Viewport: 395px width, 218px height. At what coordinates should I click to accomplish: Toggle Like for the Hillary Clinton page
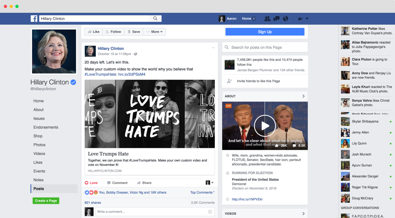93,32
